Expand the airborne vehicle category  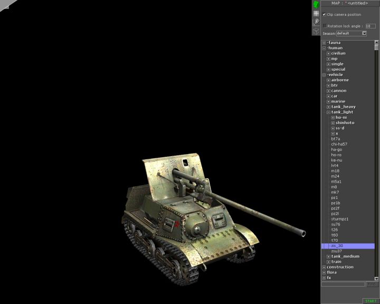click(x=328, y=80)
